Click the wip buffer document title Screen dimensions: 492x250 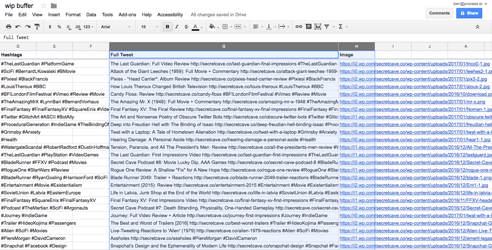click(x=19, y=6)
